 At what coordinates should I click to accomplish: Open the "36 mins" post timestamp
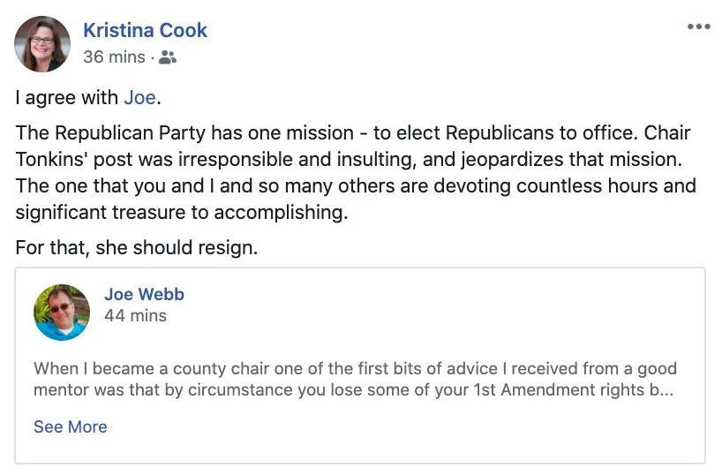(x=113, y=57)
